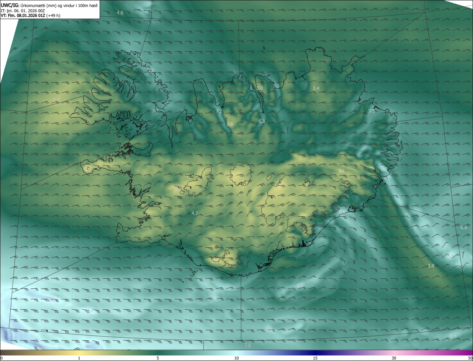Click the 2.6 value label

[x=230, y=124]
